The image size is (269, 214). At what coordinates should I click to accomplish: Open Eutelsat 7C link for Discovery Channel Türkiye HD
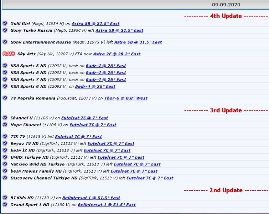pos(150,178)
